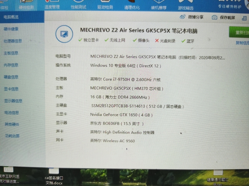Click the 16 GB 海力士 DDR4 memory value

tap(120, 97)
